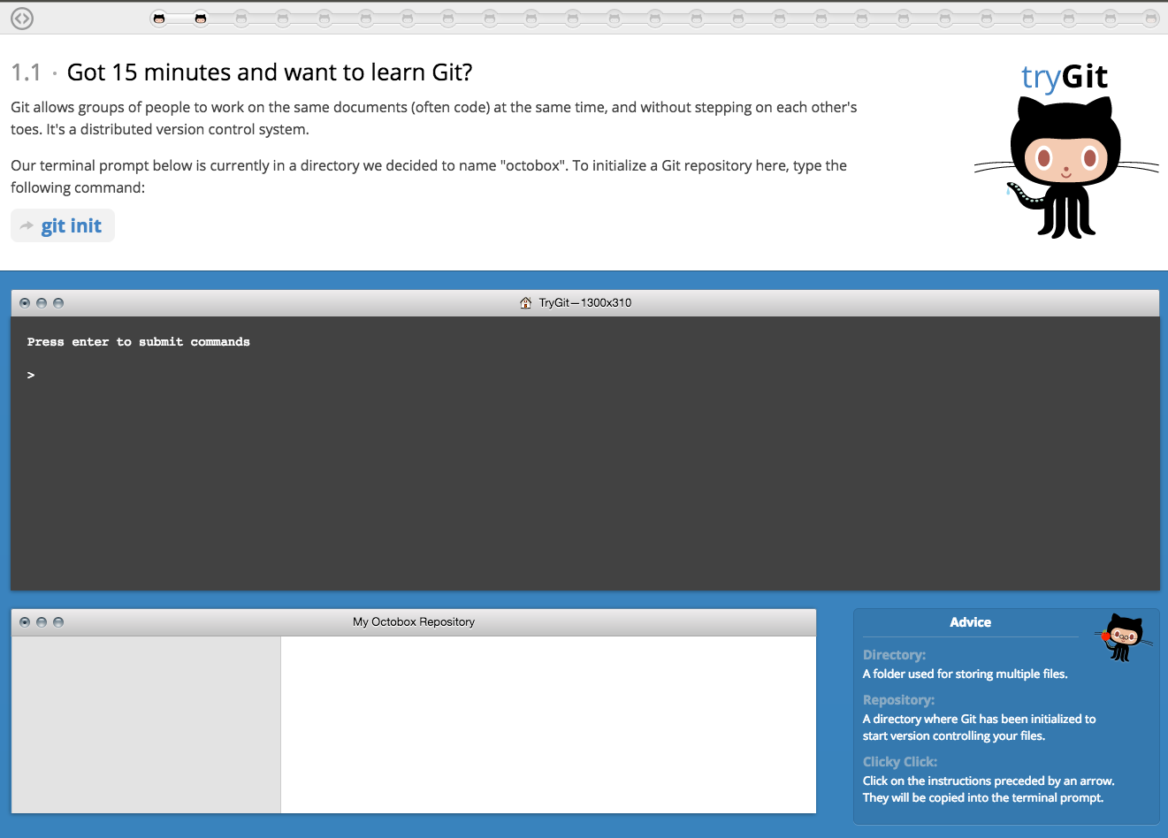Image resolution: width=1168 pixels, height=838 pixels.
Task: Click the lesson heading 'Got 15 minutes'
Action: pyautogui.click(x=270, y=72)
